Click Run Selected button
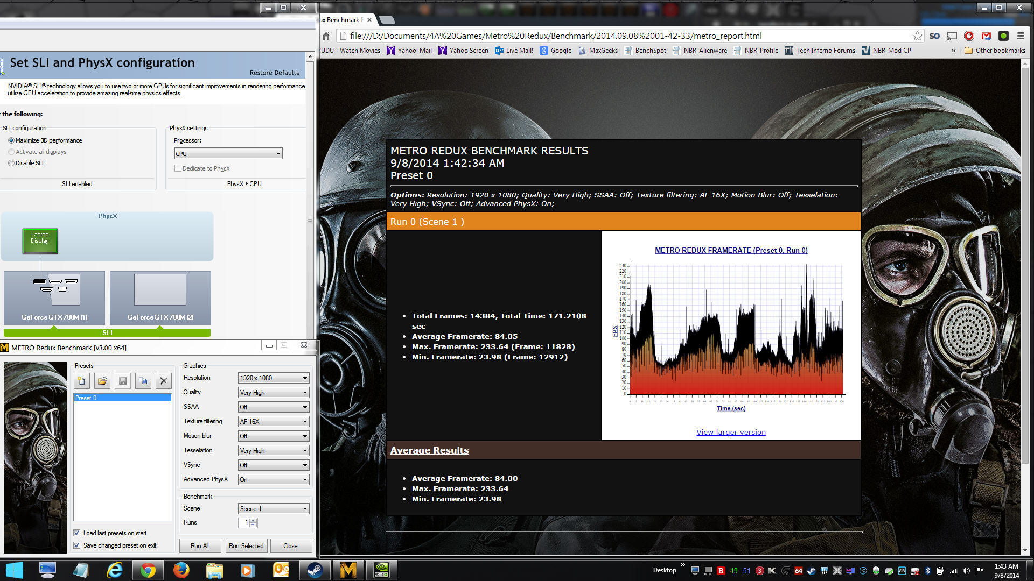The height and width of the screenshot is (581, 1034). pyautogui.click(x=246, y=546)
